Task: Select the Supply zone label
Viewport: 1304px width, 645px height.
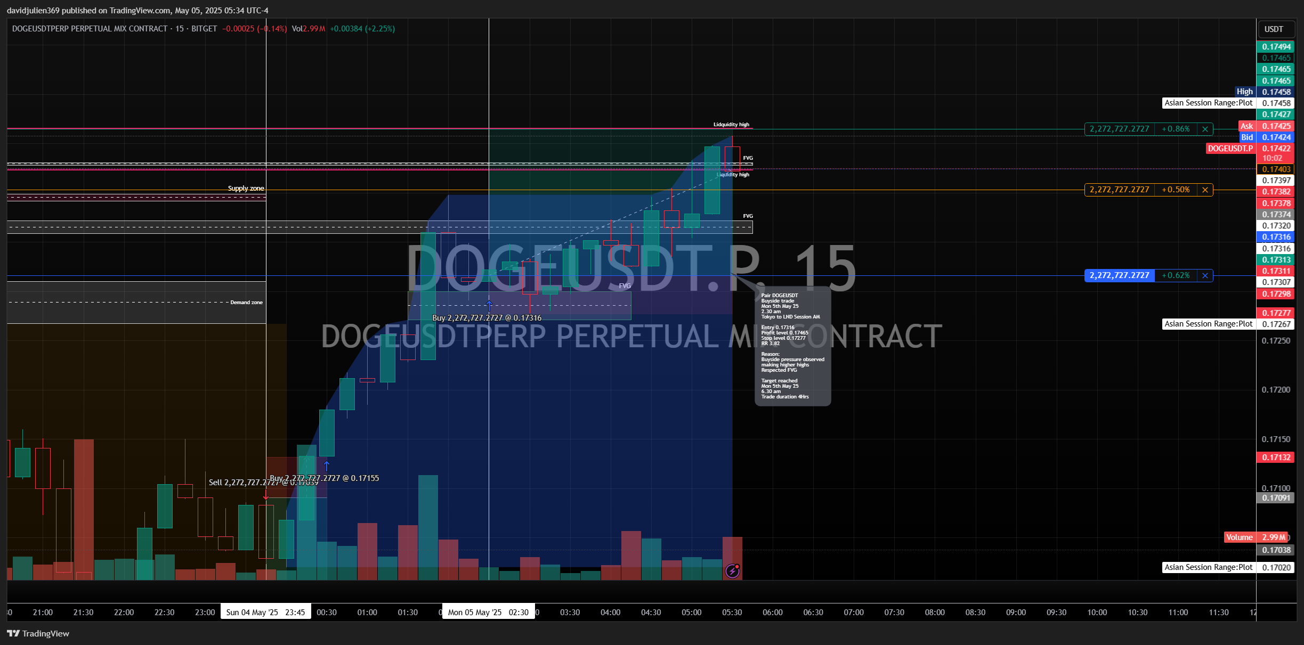Action: [246, 188]
